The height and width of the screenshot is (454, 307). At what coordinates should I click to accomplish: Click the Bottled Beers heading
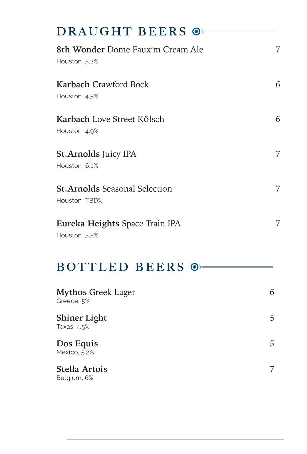(121, 267)
